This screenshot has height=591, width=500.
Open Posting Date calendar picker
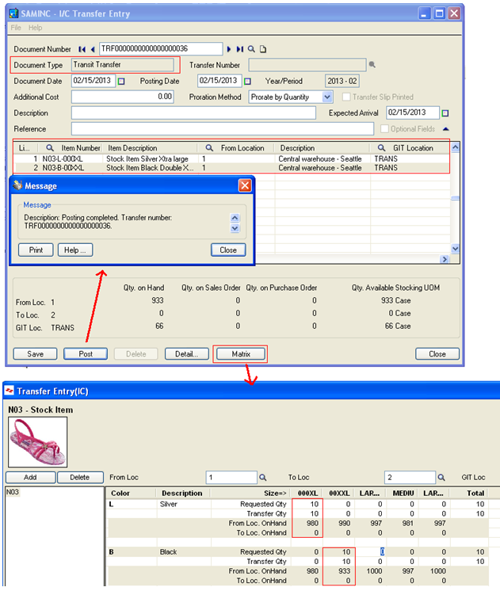[x=247, y=82]
